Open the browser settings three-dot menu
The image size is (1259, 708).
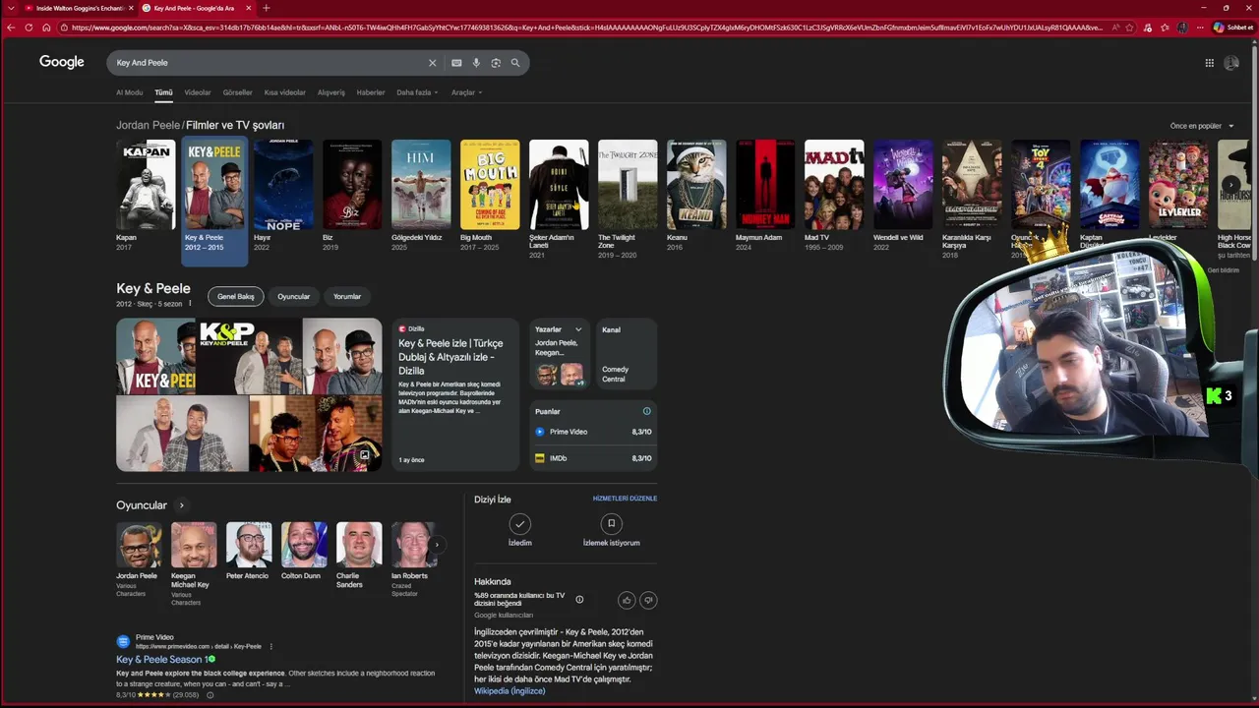(x=1199, y=28)
